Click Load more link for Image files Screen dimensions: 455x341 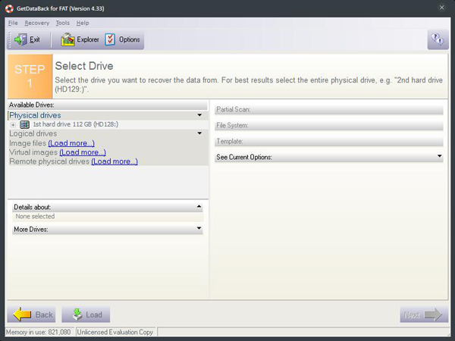tap(71, 143)
